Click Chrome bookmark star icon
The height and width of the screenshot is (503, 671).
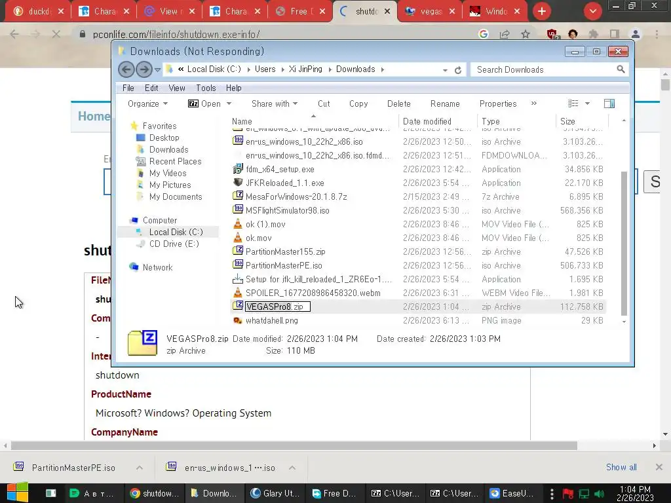[x=526, y=34]
